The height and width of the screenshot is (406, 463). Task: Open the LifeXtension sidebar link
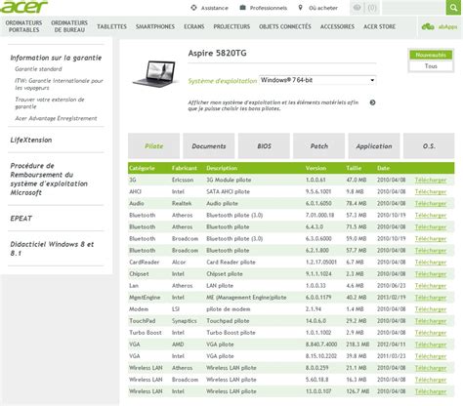coord(31,140)
